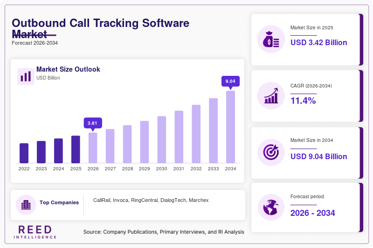
Task: Select the 2023 bar in the chart
Action: tap(41, 152)
